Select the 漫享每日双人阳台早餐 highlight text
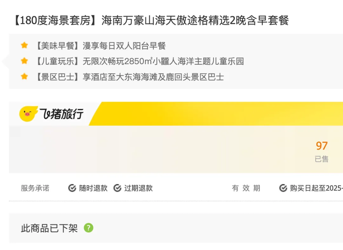Screen dimensions: 343x250 tap(124, 46)
